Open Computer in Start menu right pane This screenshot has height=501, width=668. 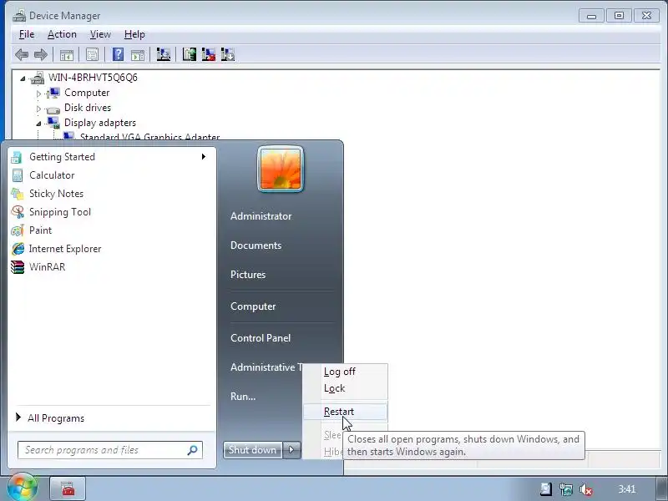pyautogui.click(x=253, y=306)
